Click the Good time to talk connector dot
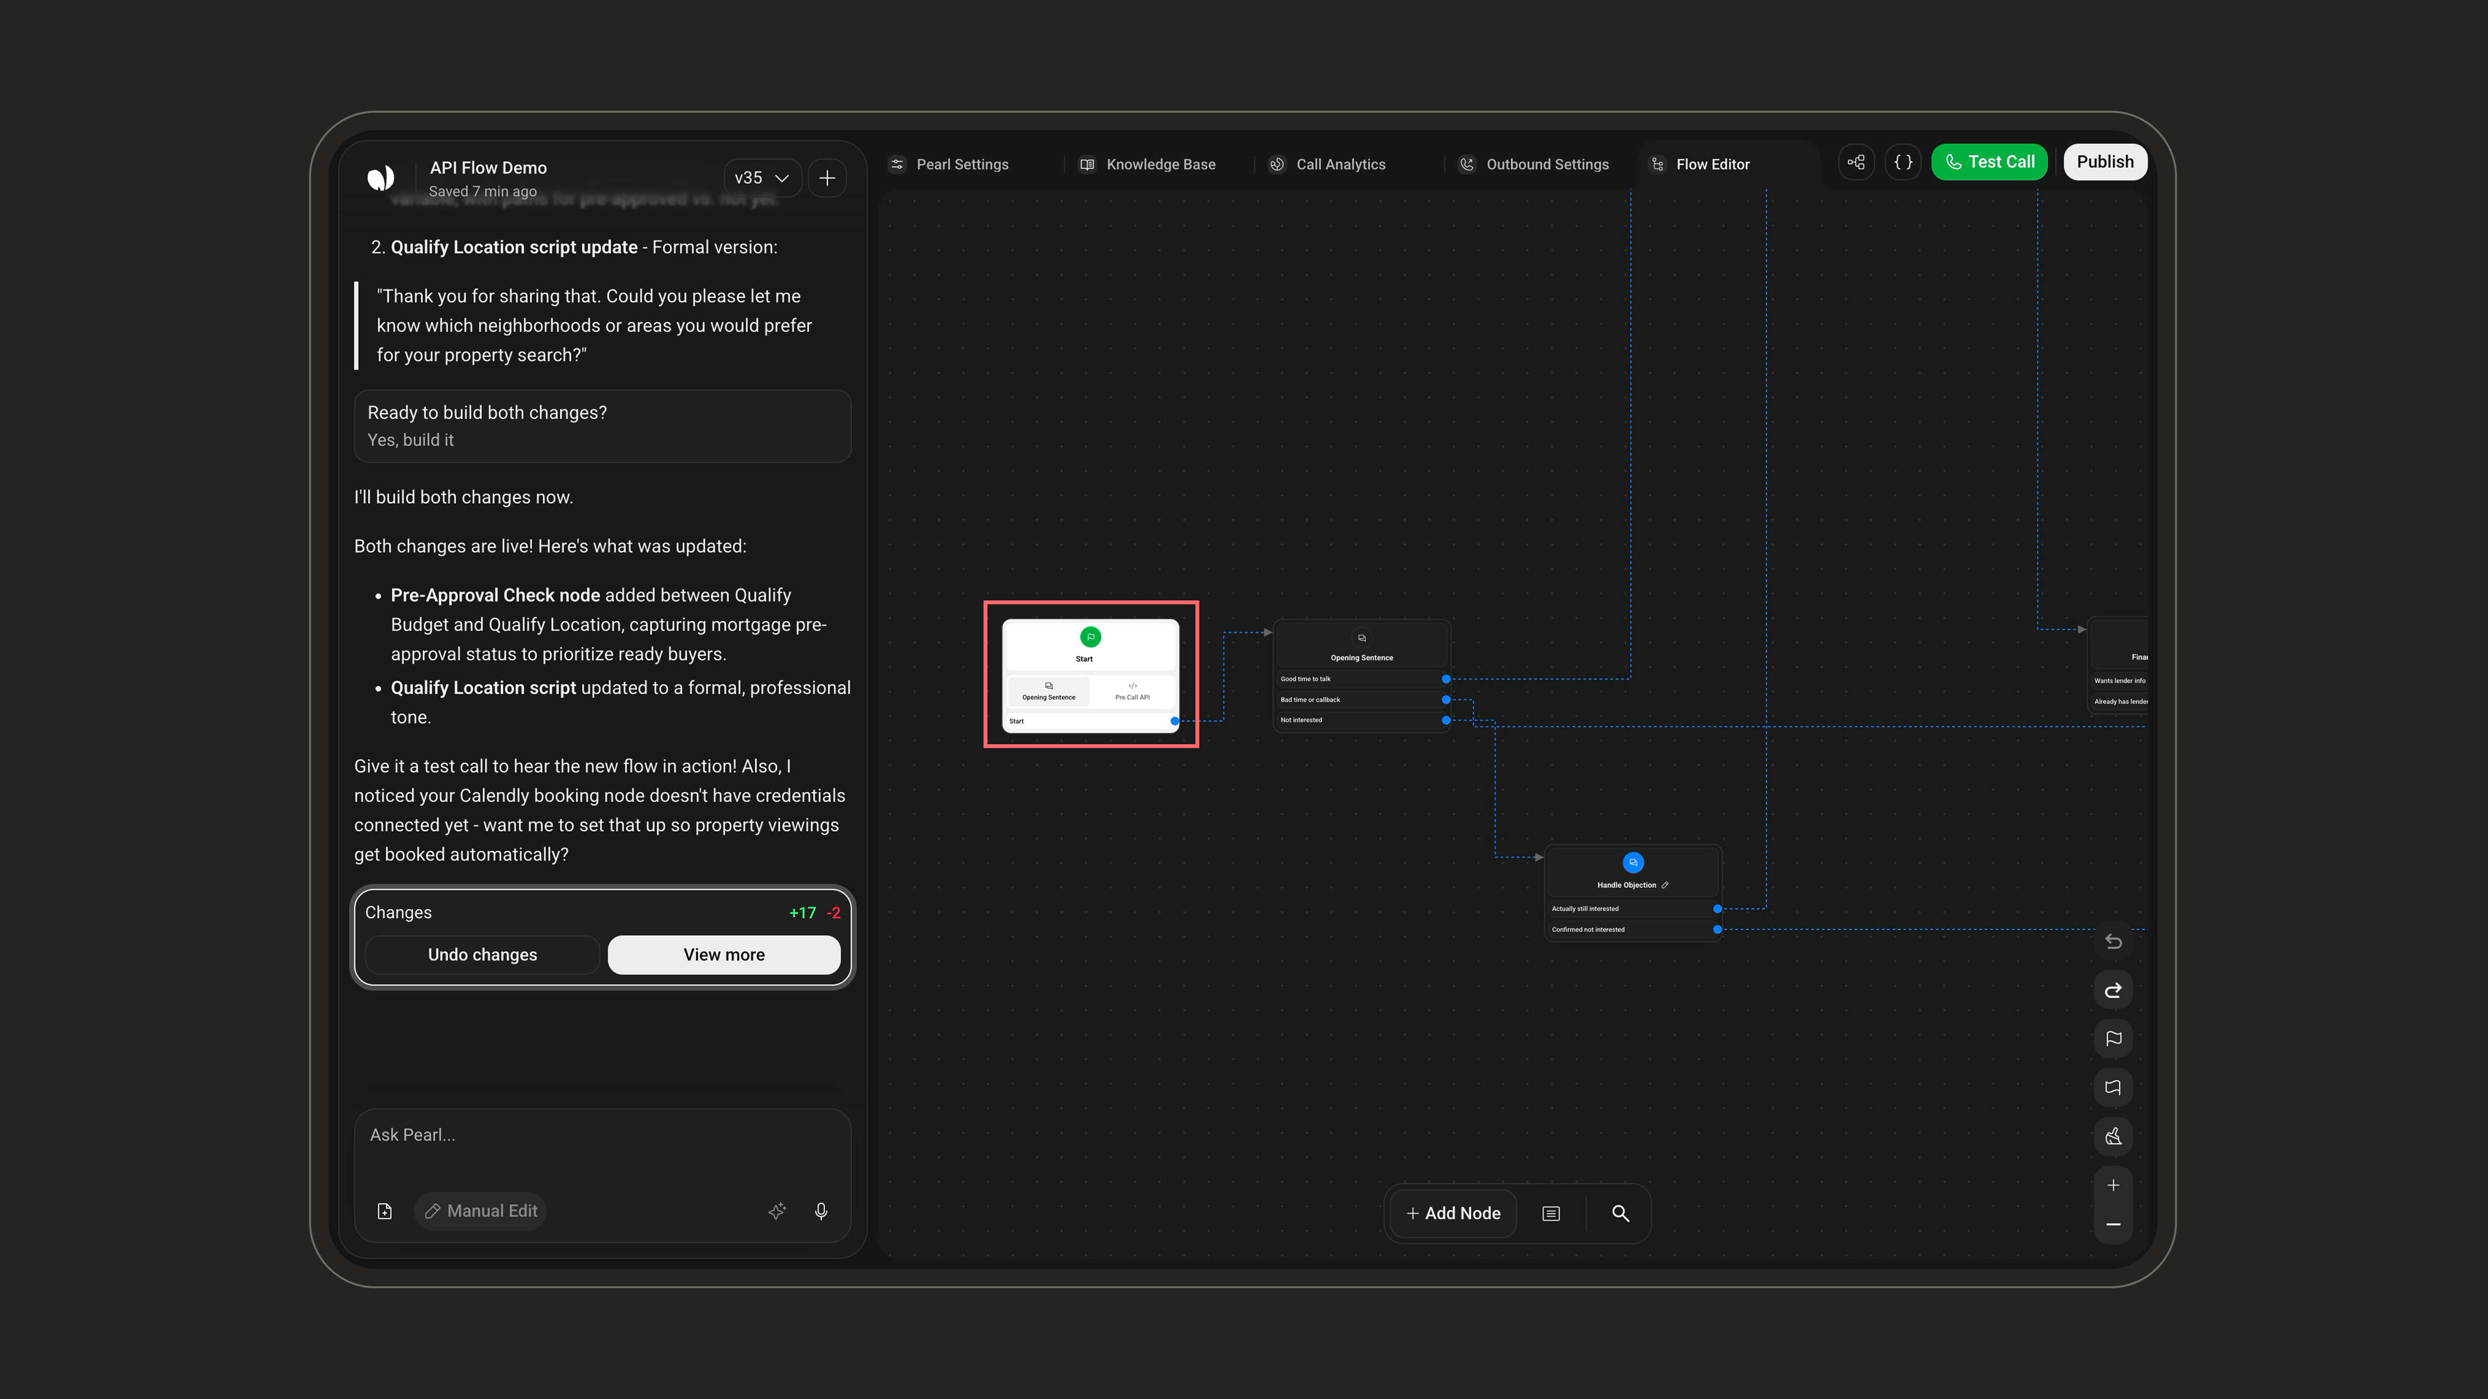Image resolution: width=2488 pixels, height=1399 pixels. 1446,680
